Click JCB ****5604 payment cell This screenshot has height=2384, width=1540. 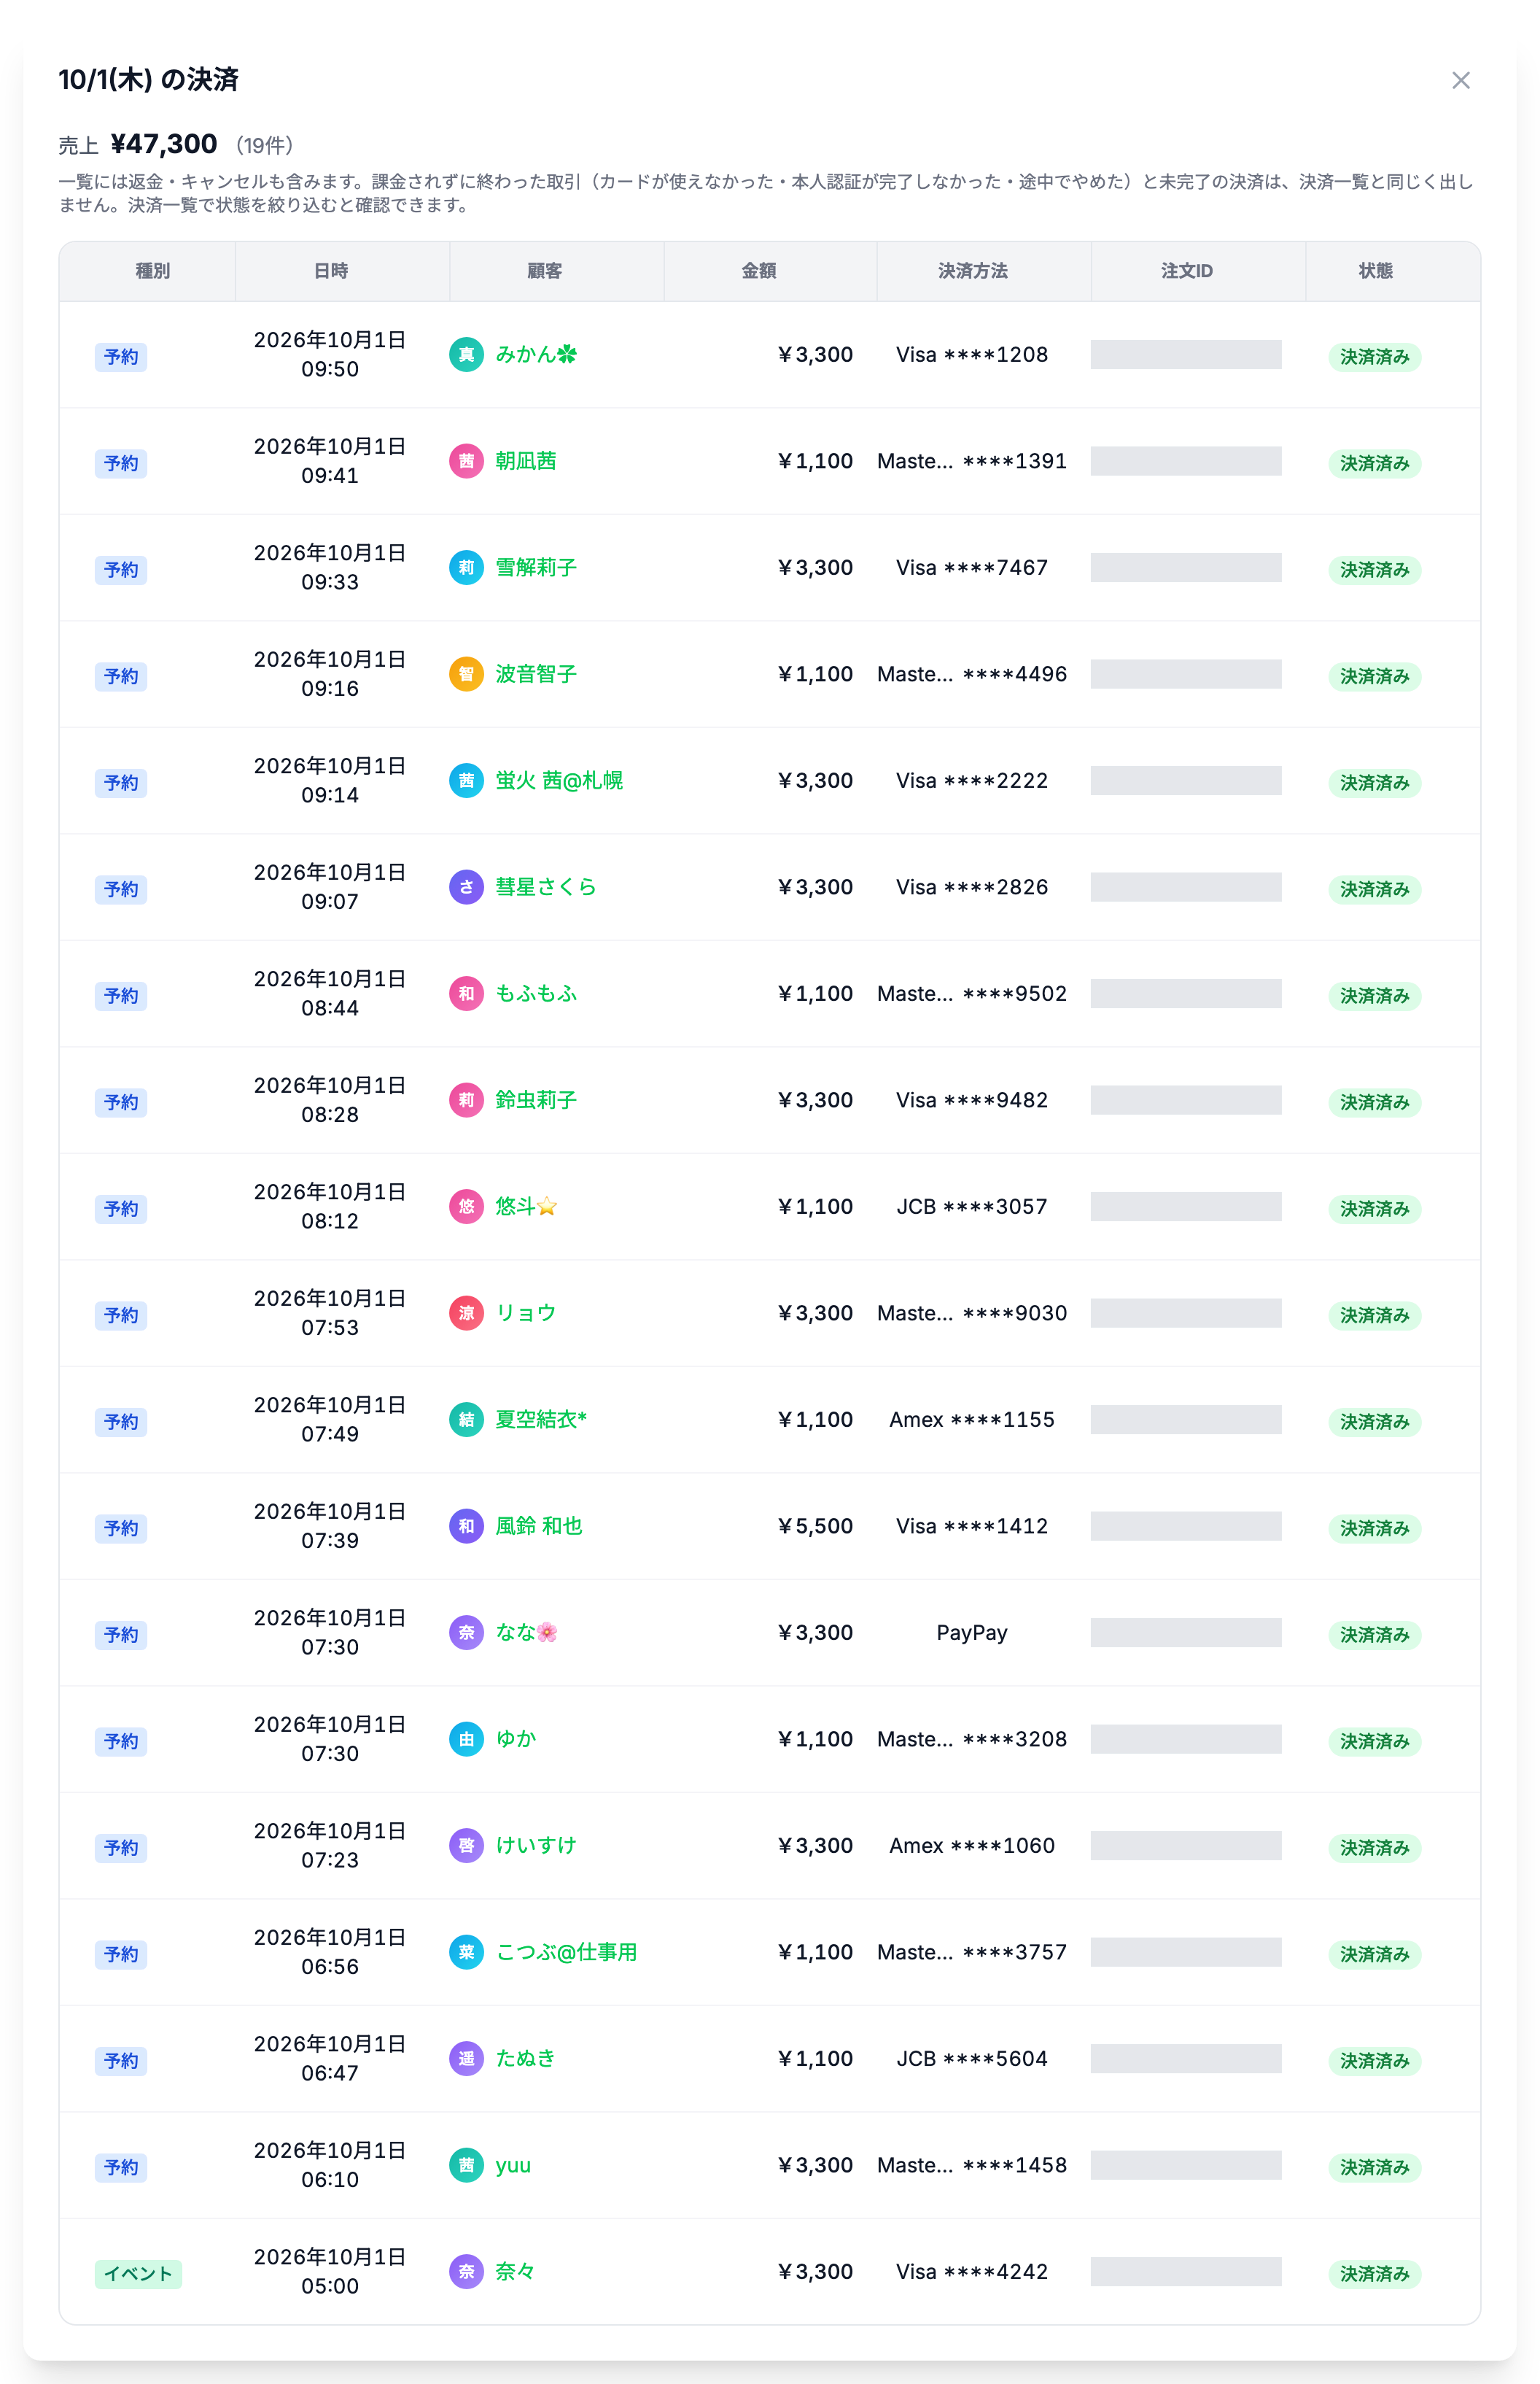pyautogui.click(x=972, y=2059)
